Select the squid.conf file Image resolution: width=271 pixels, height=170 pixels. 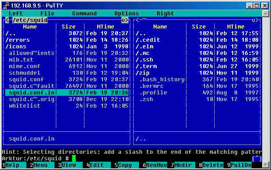(x=67, y=79)
